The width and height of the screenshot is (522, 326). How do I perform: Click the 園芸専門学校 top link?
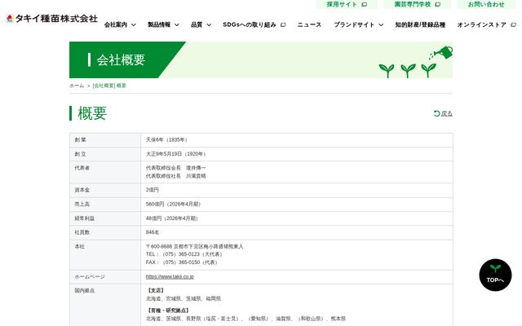click(413, 5)
